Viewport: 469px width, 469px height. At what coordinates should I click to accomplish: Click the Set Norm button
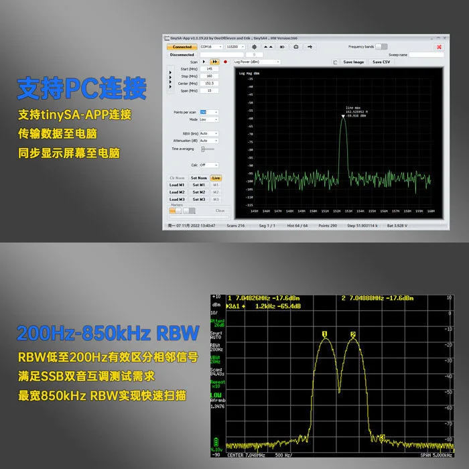coord(199,178)
